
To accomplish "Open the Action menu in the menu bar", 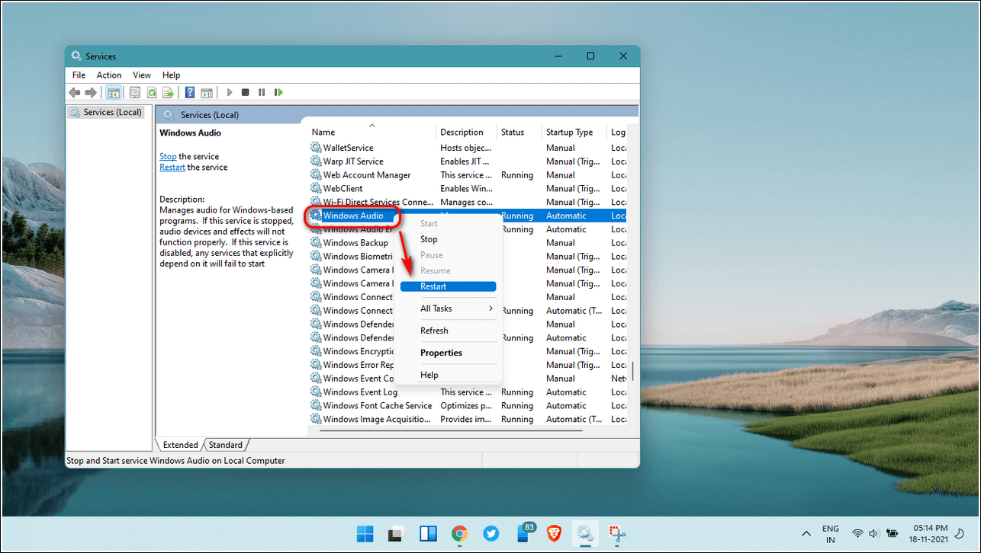I will [x=108, y=75].
